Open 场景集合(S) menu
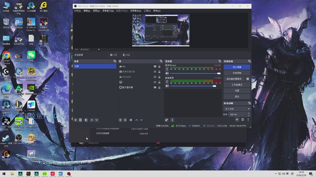 135,11
